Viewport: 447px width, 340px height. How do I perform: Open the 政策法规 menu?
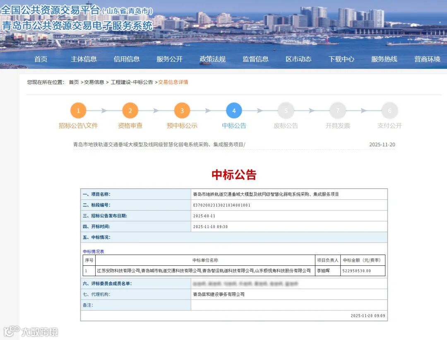212,59
